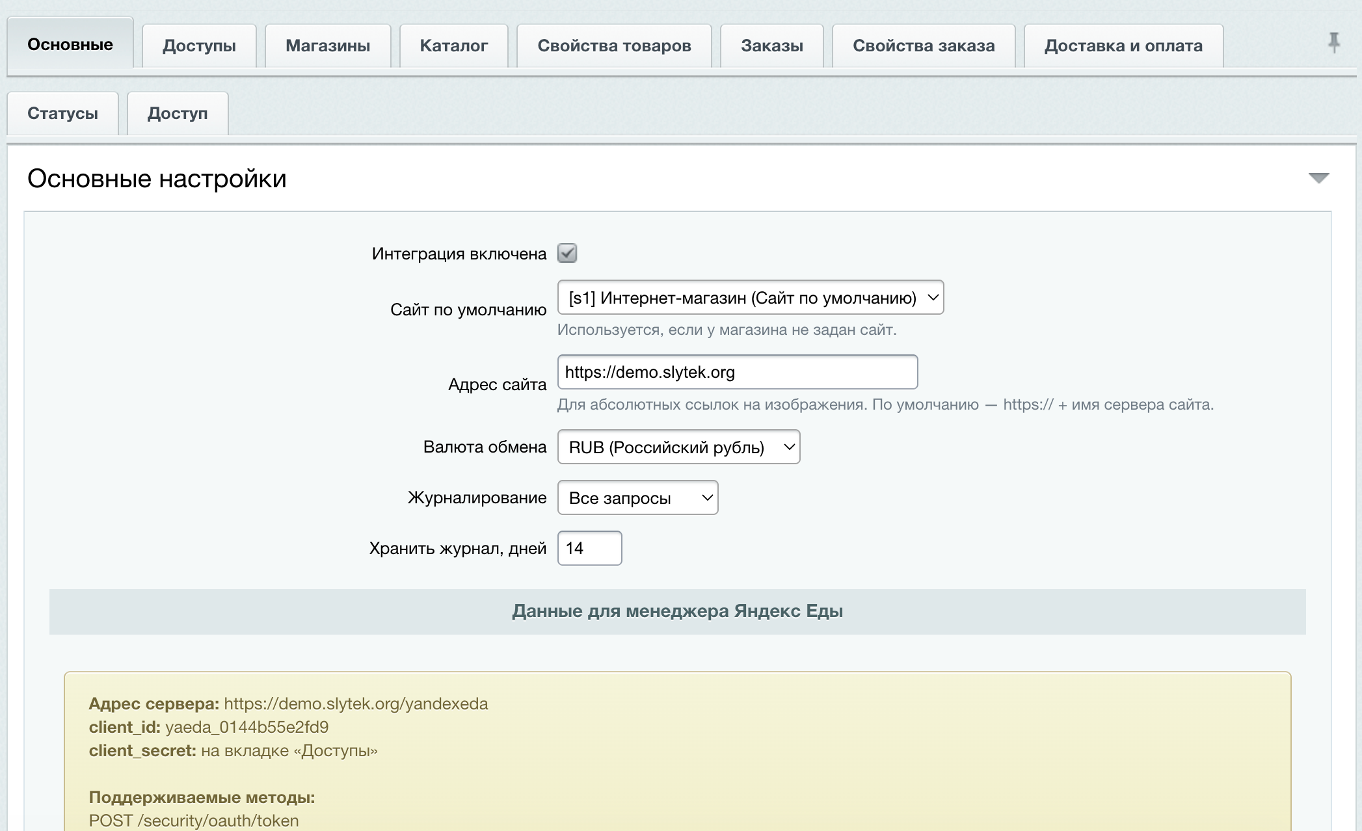Viewport: 1362px width, 831px height.
Task: Click the Хранить журнал, дней field
Action: [x=589, y=548]
